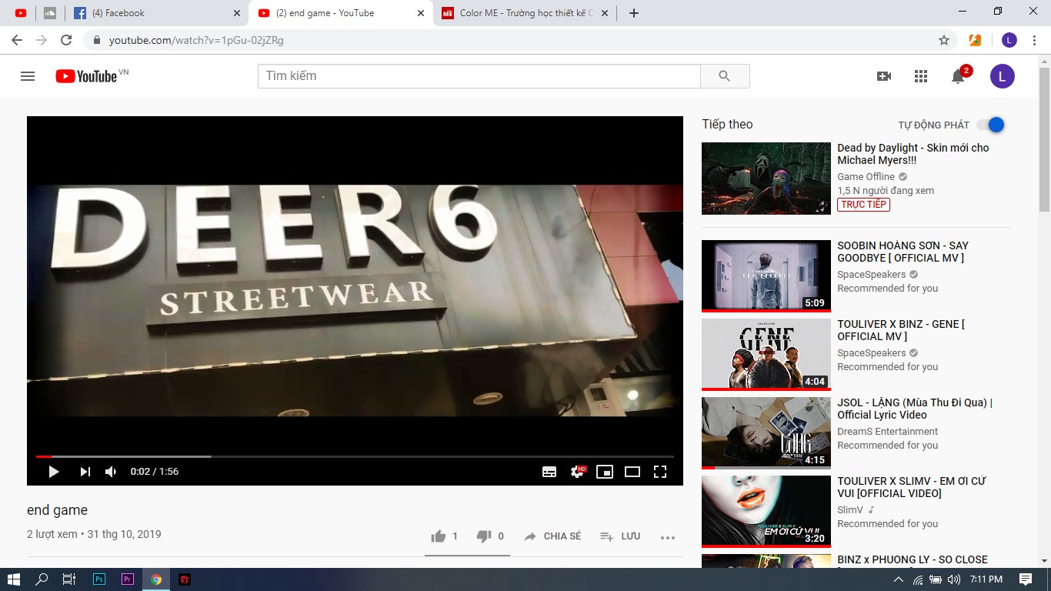Switch to miniplayer mode

pyautogui.click(x=605, y=472)
